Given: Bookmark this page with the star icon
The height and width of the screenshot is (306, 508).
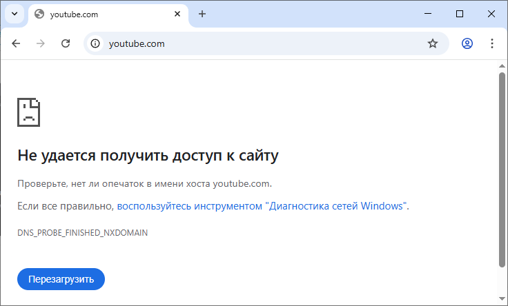Looking at the screenshot, I should tap(433, 43).
